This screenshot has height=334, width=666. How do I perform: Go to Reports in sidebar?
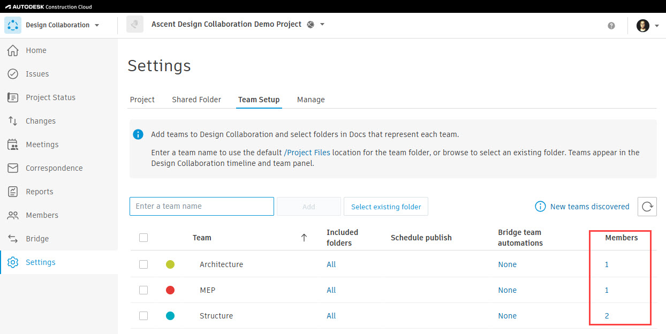(59, 192)
